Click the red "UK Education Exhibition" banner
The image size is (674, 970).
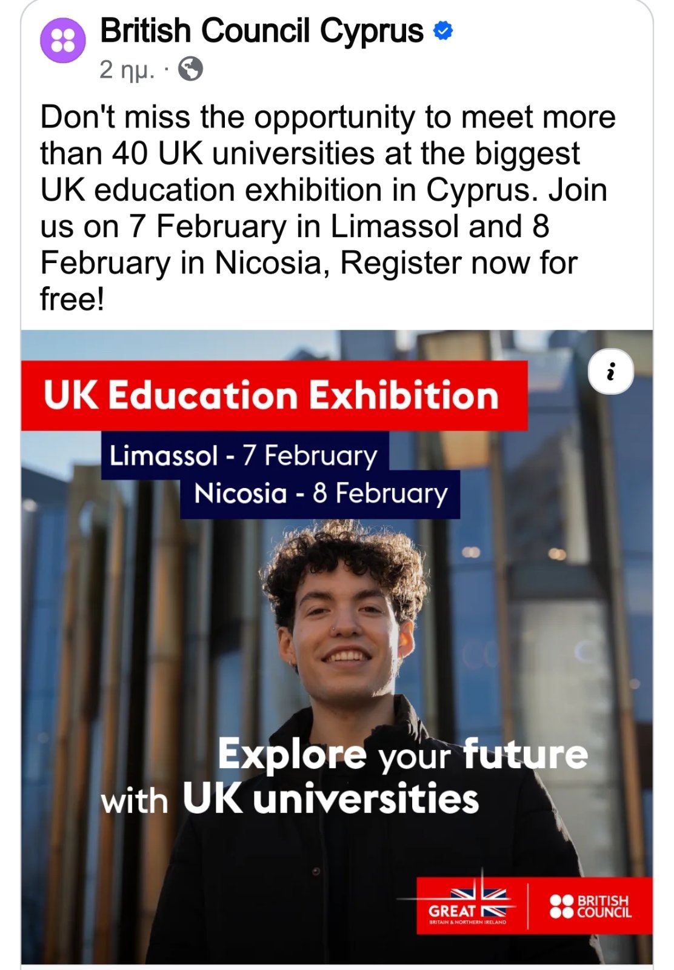click(x=272, y=395)
